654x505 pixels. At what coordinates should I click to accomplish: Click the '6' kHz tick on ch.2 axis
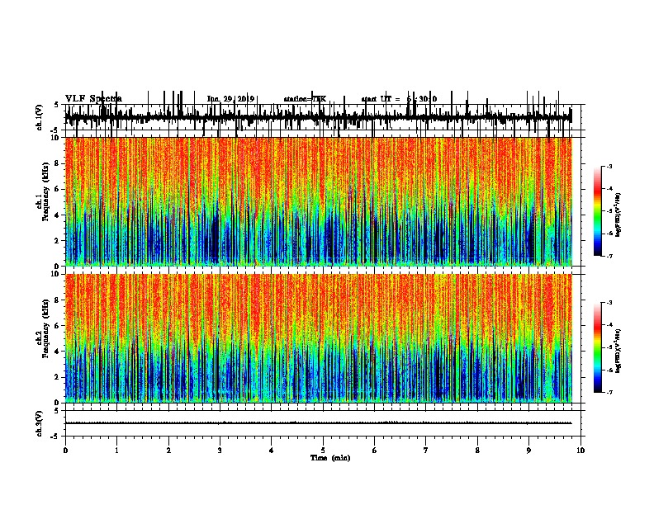(58, 325)
